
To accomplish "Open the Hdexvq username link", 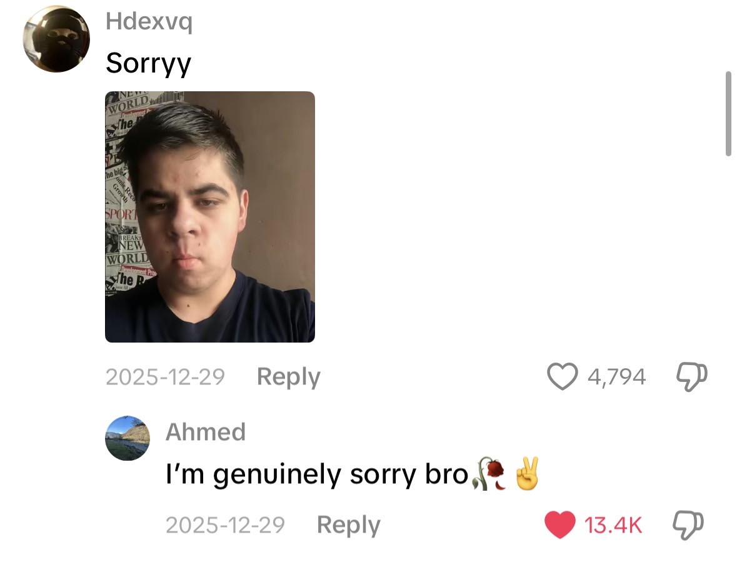I will [149, 22].
